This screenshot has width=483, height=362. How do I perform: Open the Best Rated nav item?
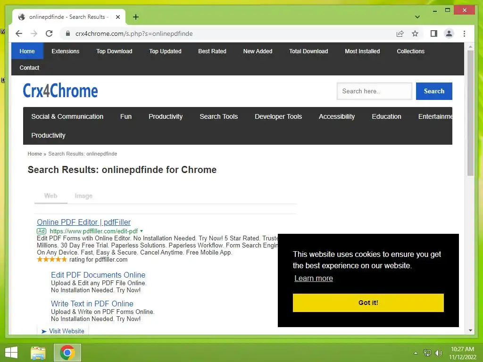click(x=212, y=51)
